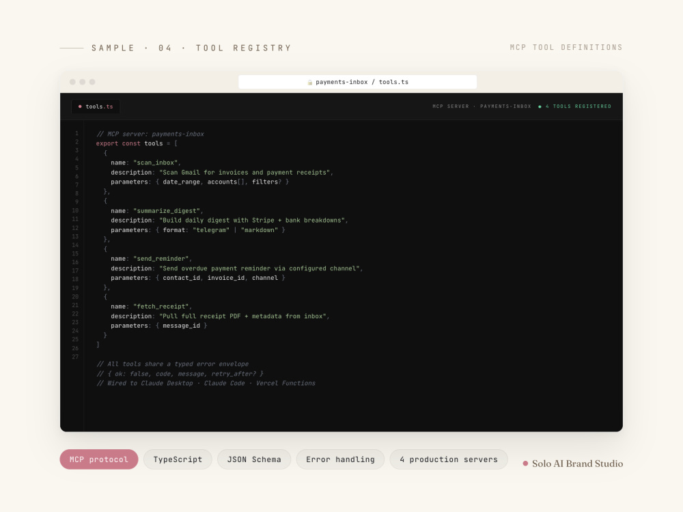Click the '4 TOOLS REGISTERED' status text
Image resolution: width=683 pixels, height=512 pixels.
tap(578, 106)
